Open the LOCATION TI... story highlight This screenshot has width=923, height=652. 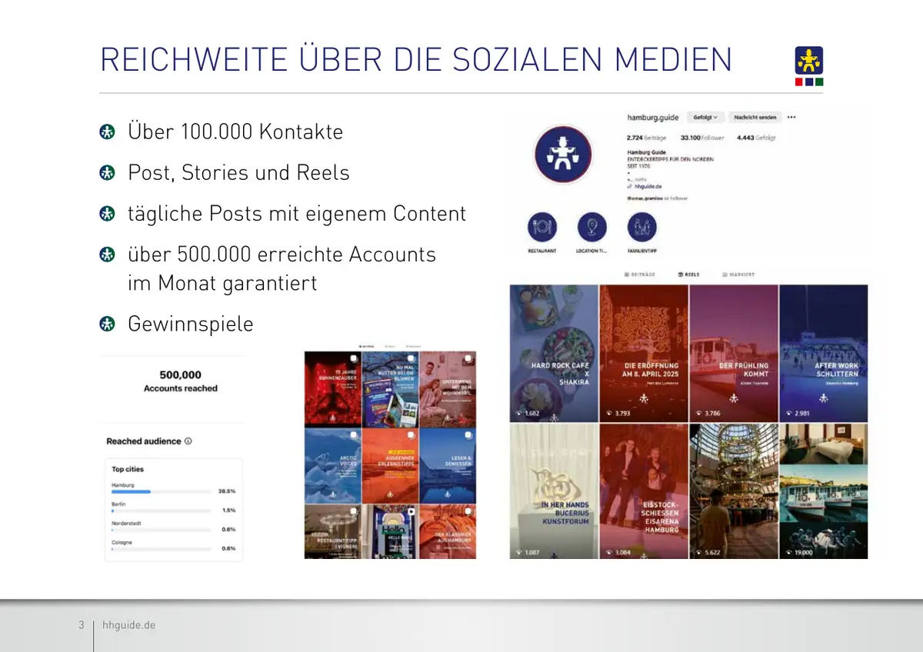click(591, 228)
